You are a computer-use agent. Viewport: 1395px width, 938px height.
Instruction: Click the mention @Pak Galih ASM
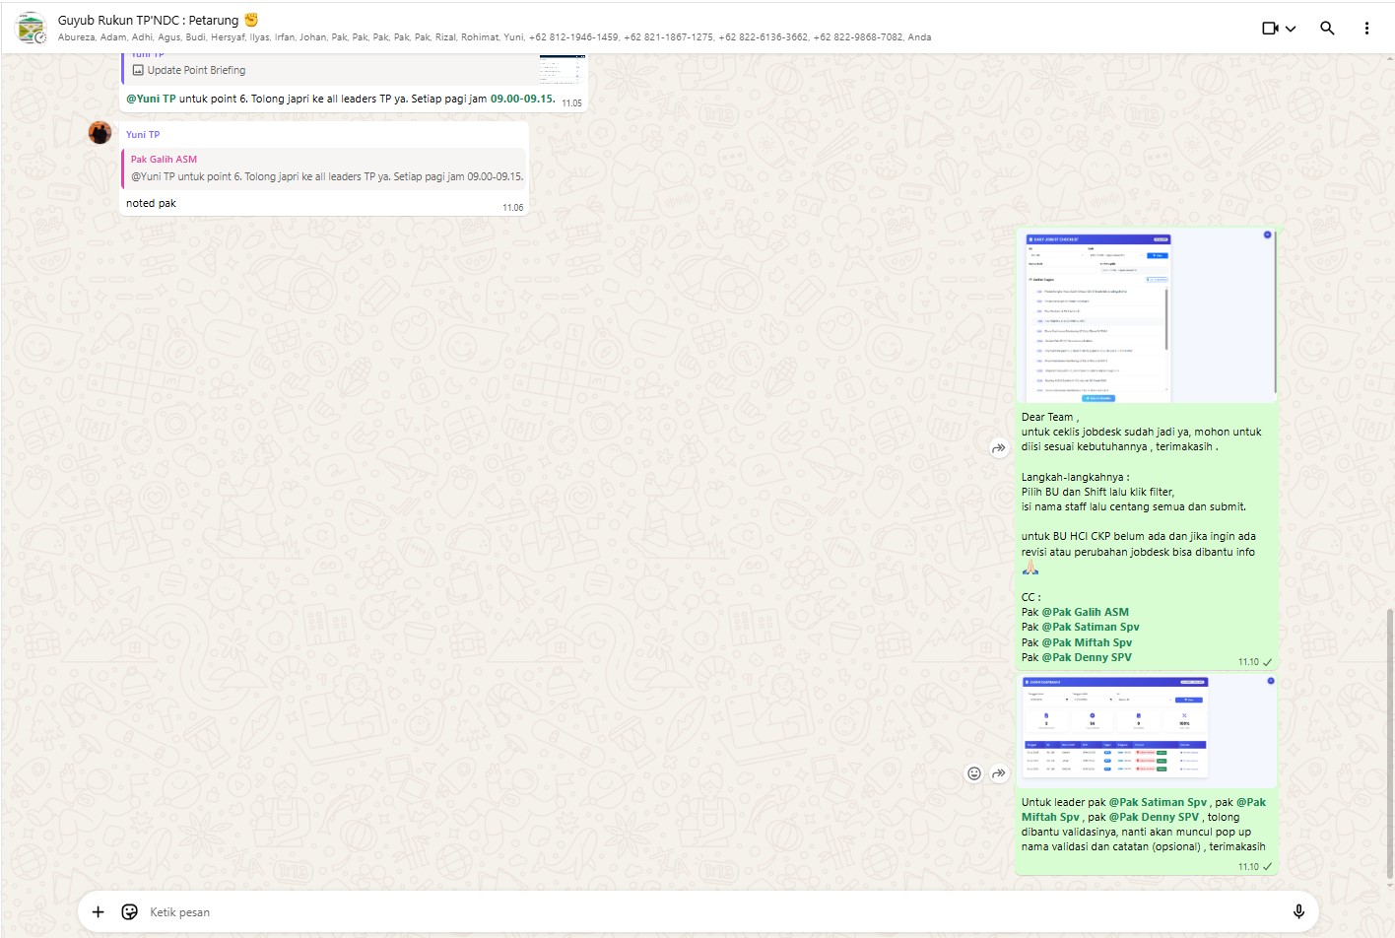coord(1085,611)
